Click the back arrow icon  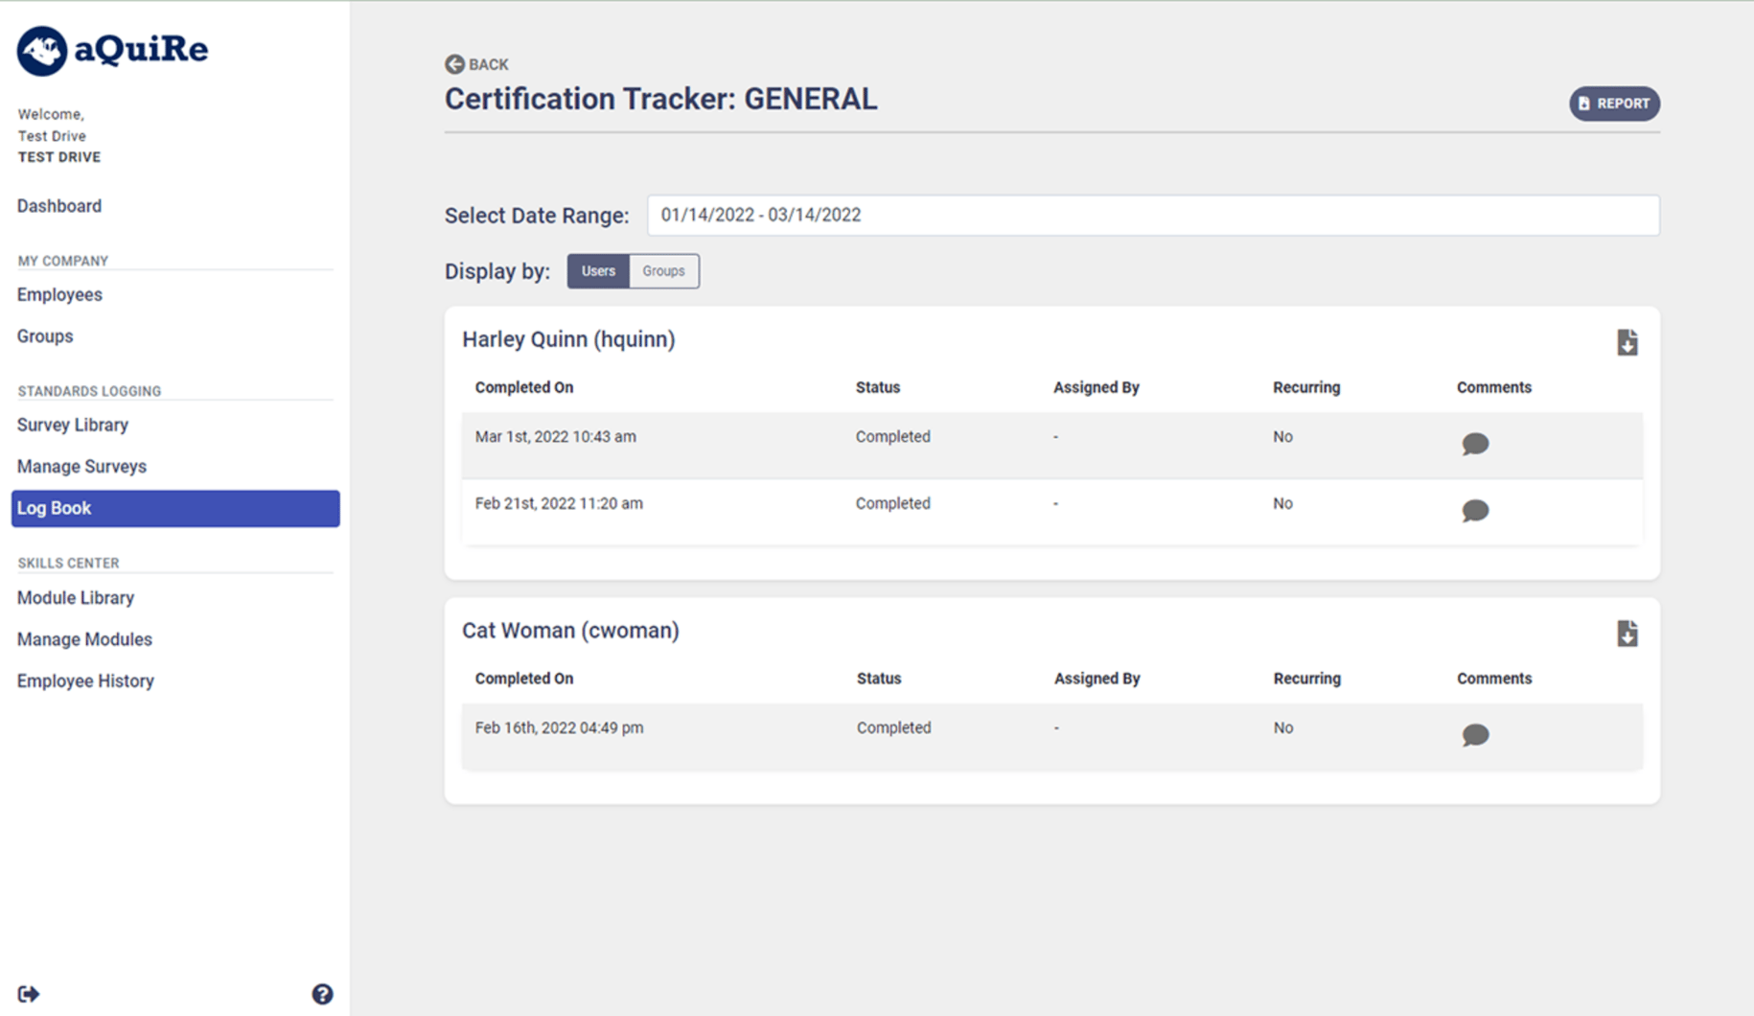click(453, 64)
